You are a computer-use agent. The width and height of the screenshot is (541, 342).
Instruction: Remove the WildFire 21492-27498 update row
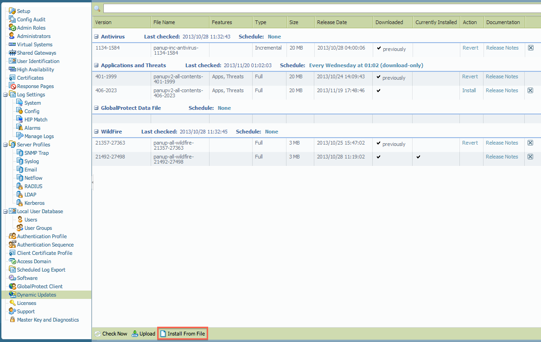tap(531, 157)
